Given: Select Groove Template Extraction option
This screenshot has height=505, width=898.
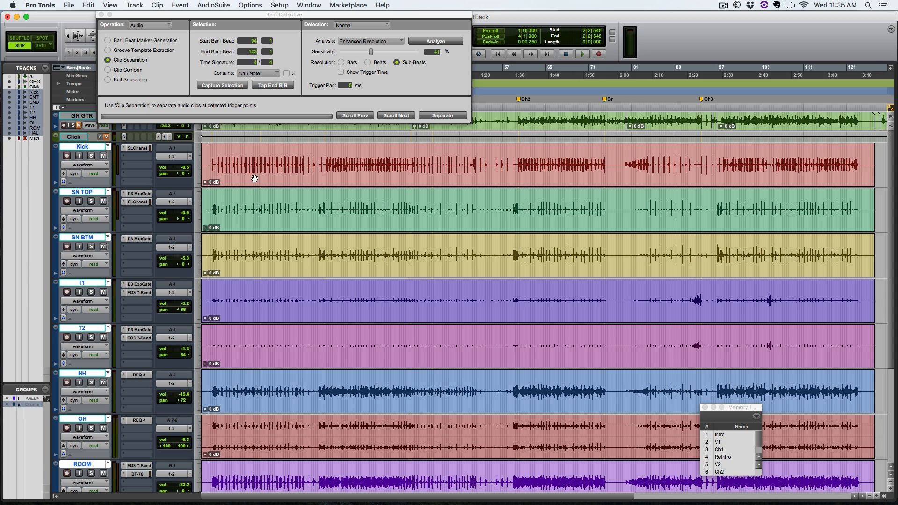Looking at the screenshot, I should pyautogui.click(x=108, y=50).
